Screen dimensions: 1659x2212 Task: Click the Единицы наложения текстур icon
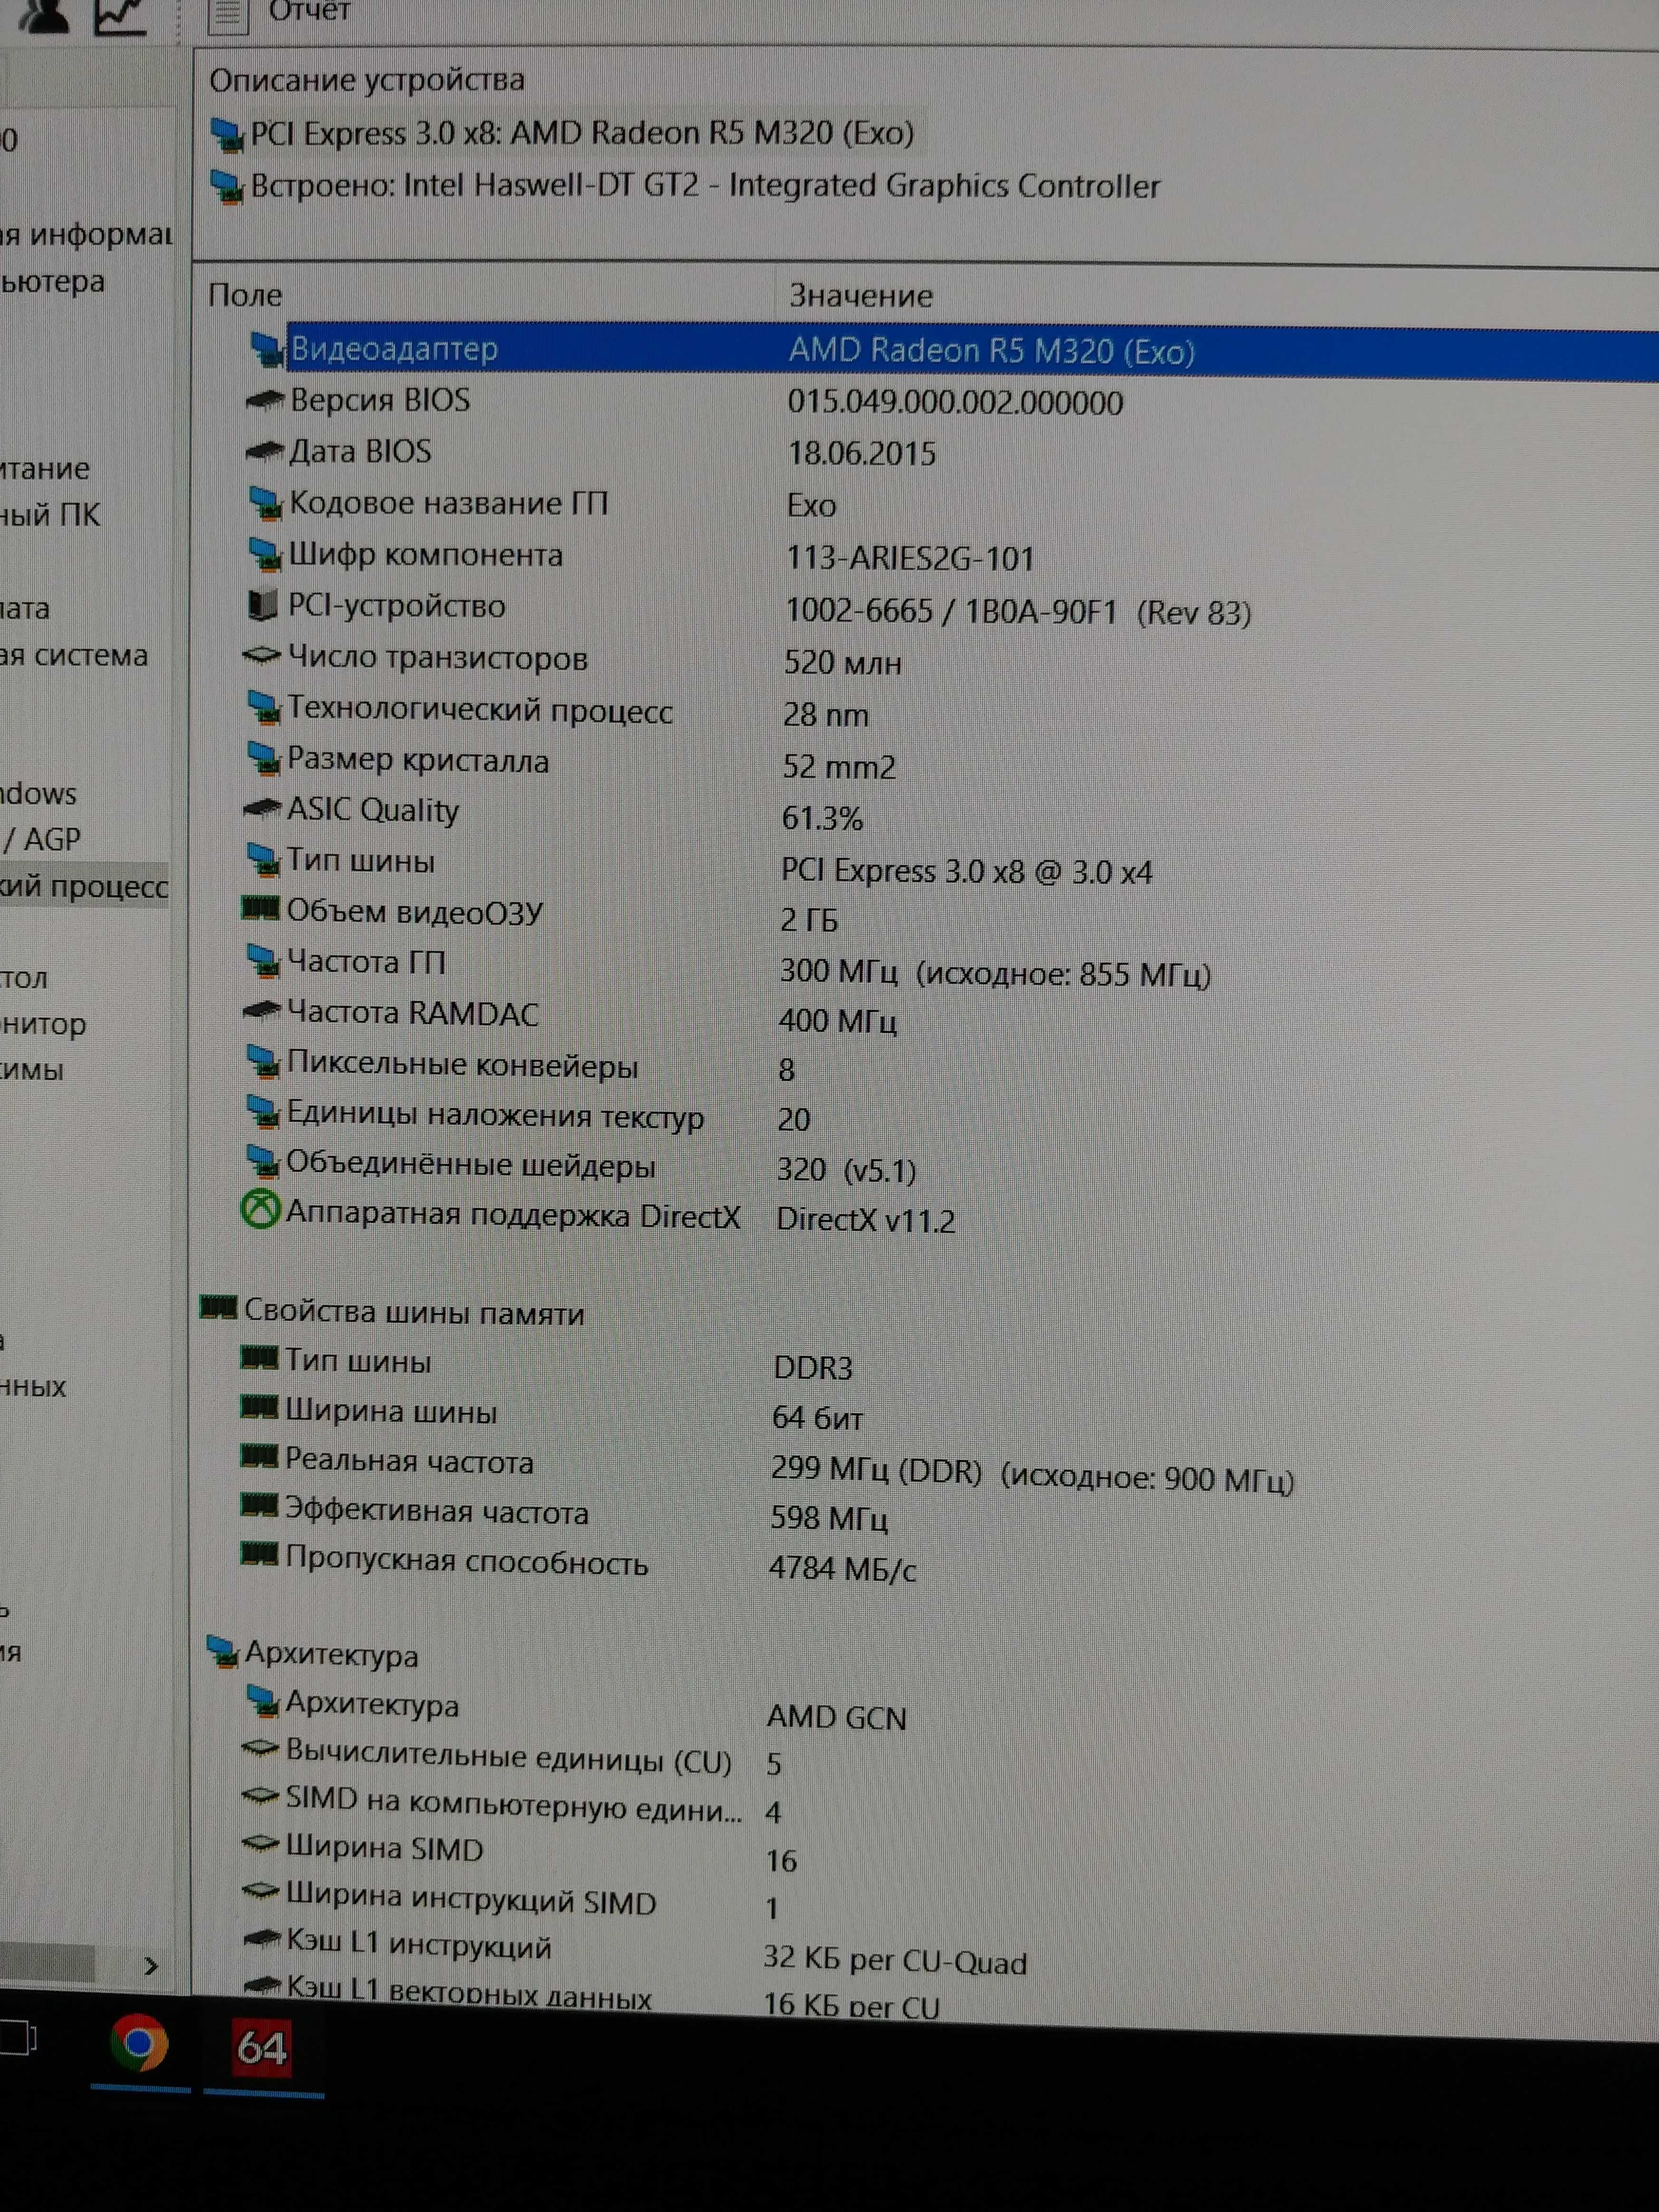(x=263, y=1112)
